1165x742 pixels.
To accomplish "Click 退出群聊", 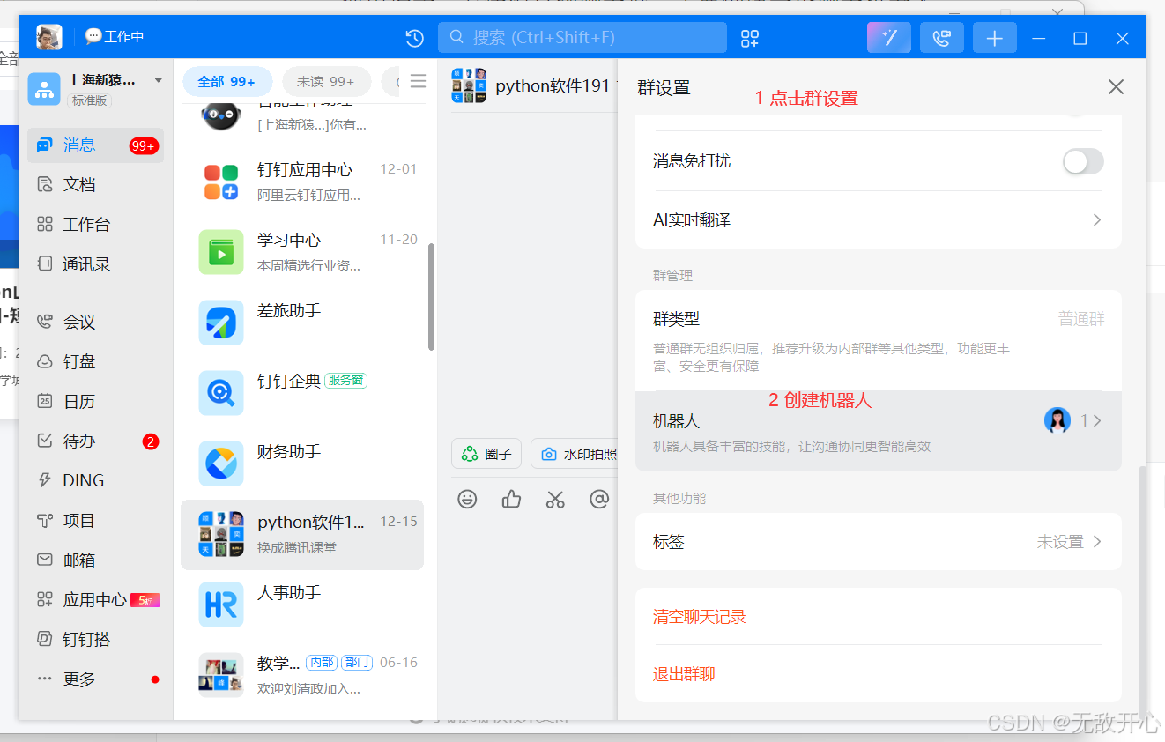I will (684, 674).
